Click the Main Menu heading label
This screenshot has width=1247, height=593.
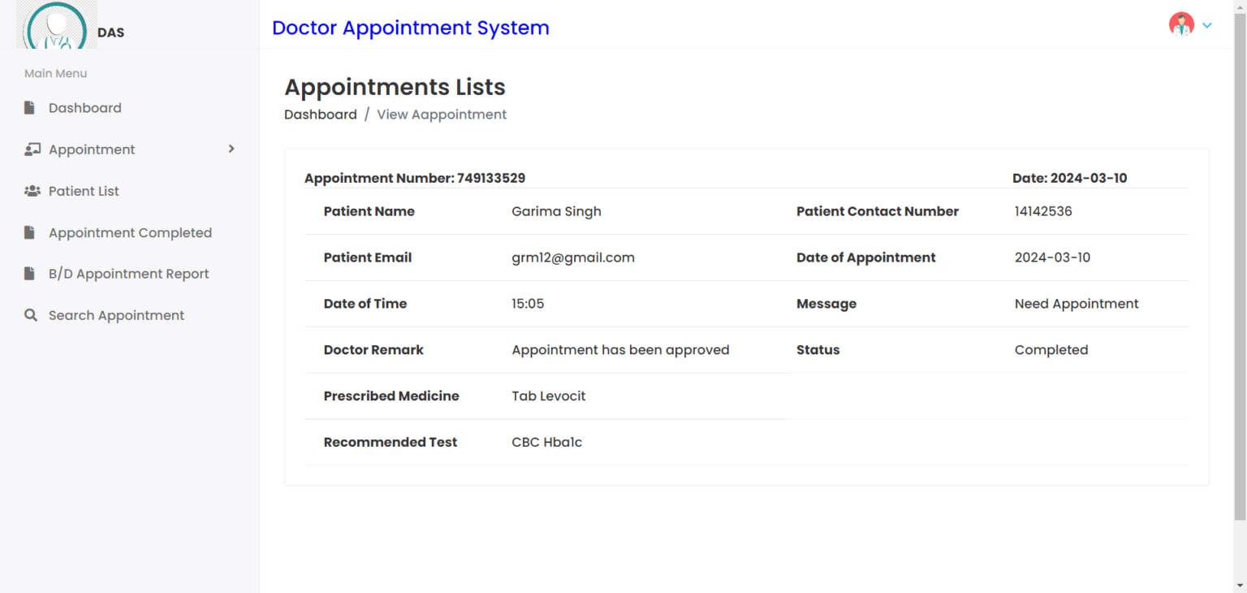(x=55, y=73)
